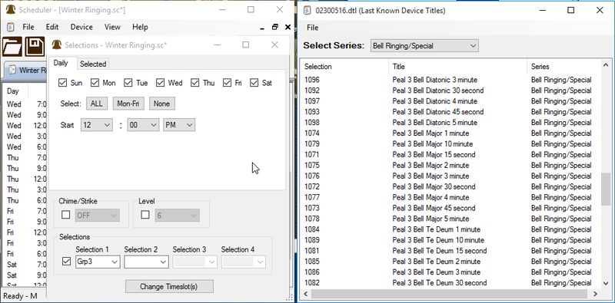Click the horizontal scrollbar track of the titles list
The image size is (615, 303).
(x=449, y=294)
